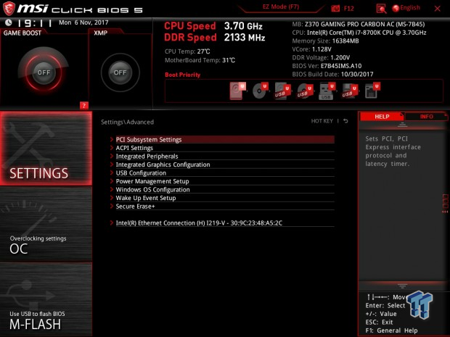Image resolution: width=450 pixels, height=337 pixels.
Task: Close the BIOS with the X icon
Action: click(x=438, y=9)
